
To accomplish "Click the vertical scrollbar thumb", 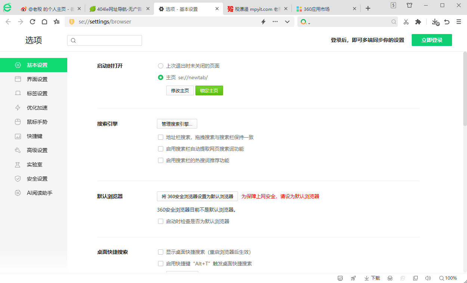I will pyautogui.click(x=465, y=88).
